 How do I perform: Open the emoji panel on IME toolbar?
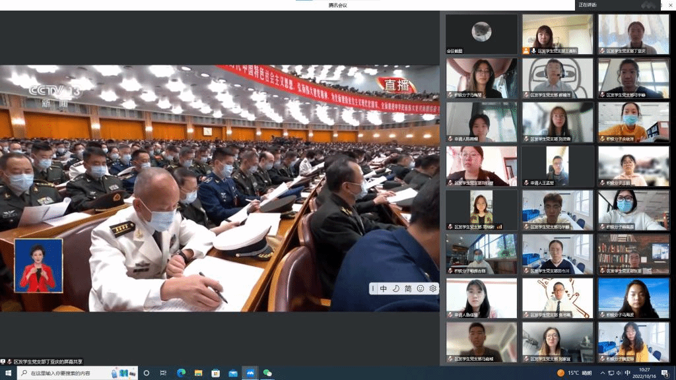(x=421, y=288)
